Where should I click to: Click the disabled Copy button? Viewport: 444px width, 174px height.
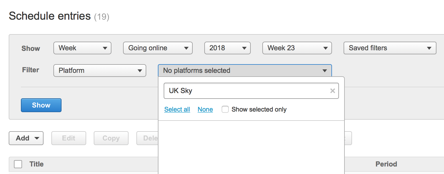tap(111, 138)
